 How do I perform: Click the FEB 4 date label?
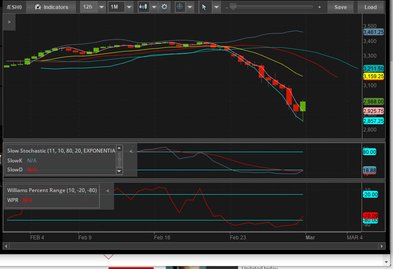(37, 238)
